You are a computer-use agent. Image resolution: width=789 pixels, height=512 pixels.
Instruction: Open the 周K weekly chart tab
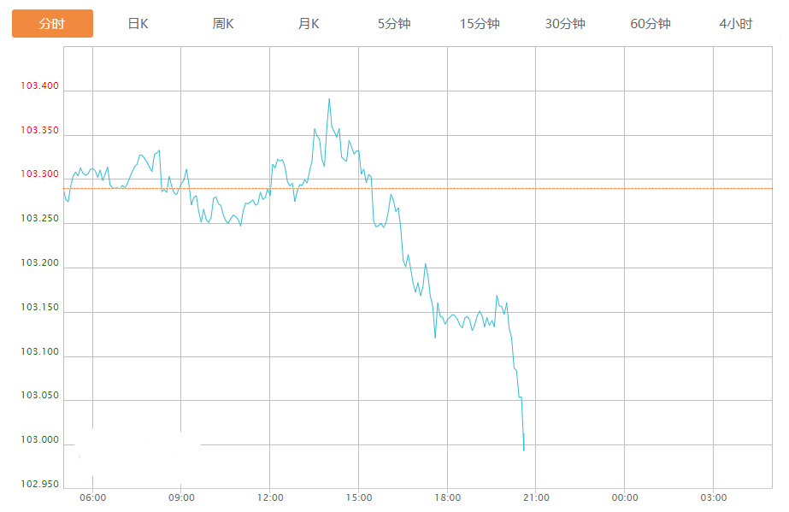223,24
